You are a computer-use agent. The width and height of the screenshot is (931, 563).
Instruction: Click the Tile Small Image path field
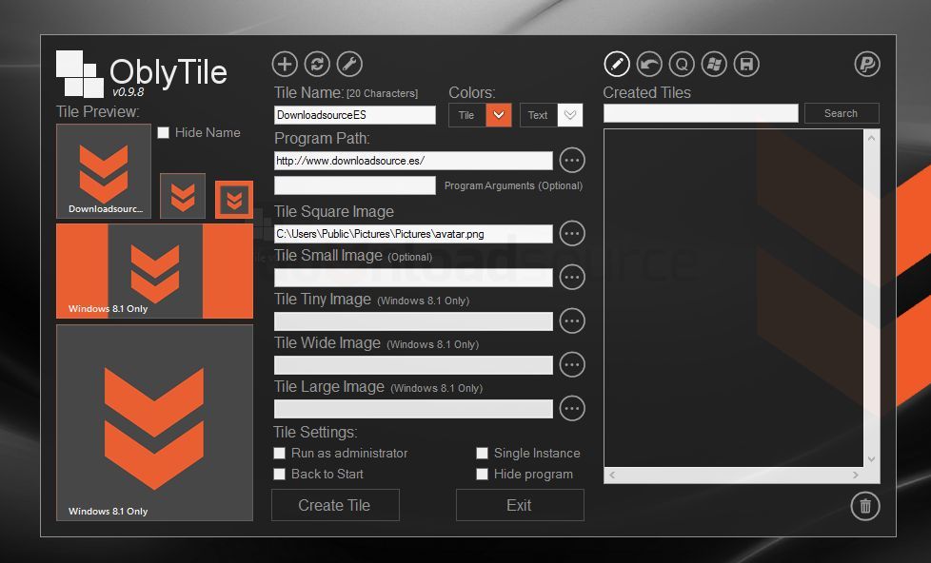pyautogui.click(x=413, y=277)
